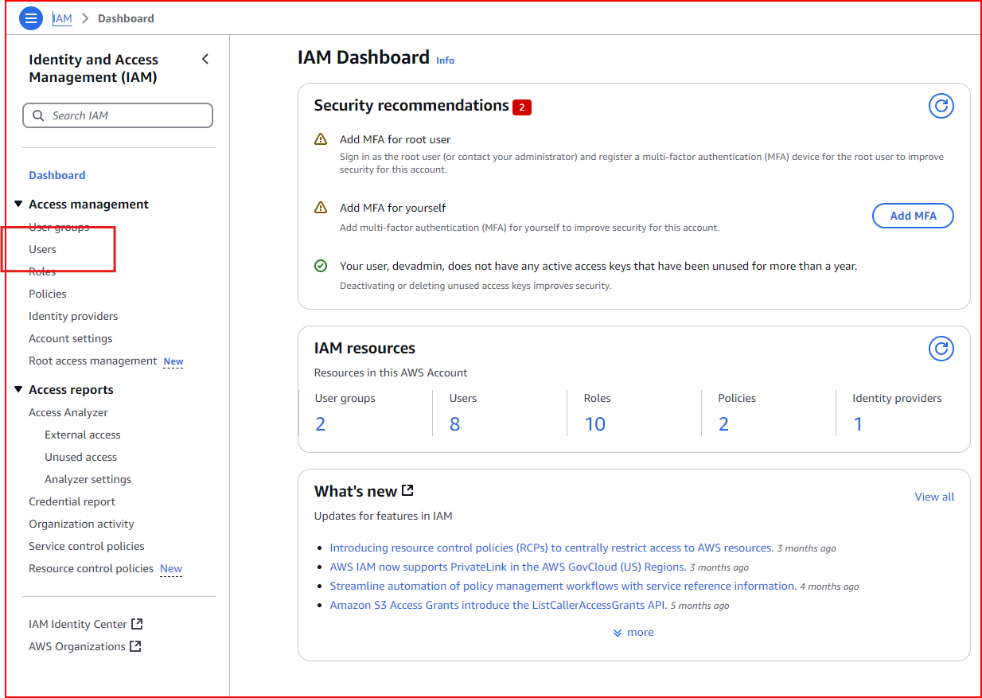This screenshot has height=698, width=982.
Task: Click the User groups count 2
Action: (320, 424)
